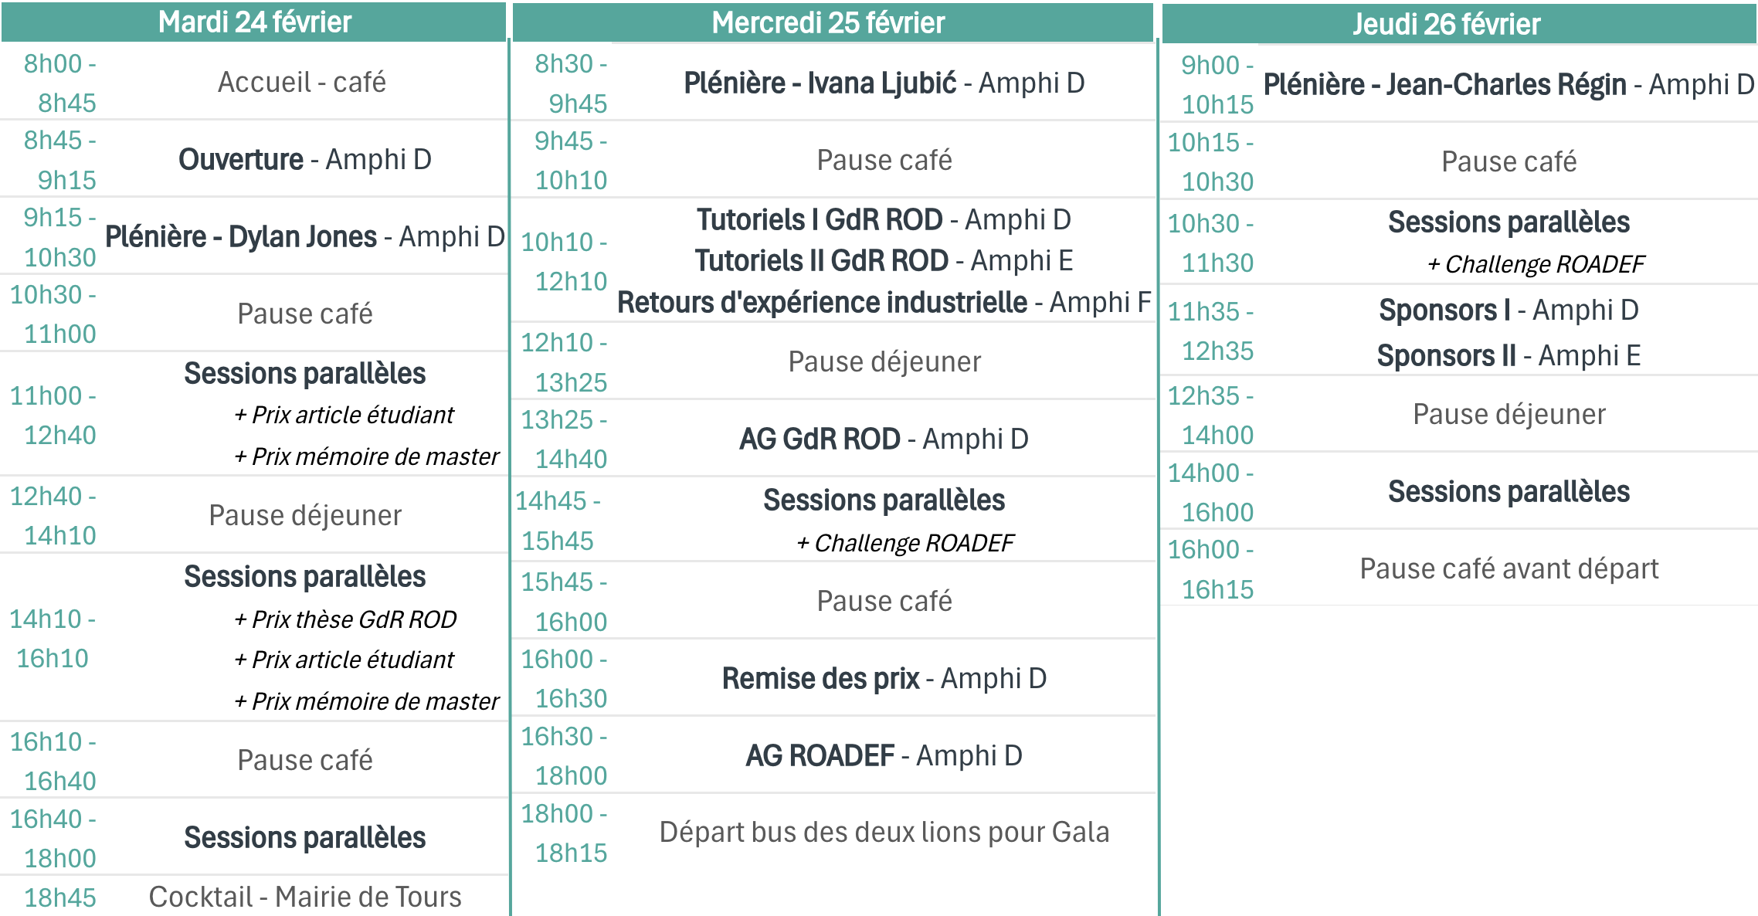Viewport: 1758px width, 916px height.
Task: Select the Mardi 24 février header
Action: [255, 22]
